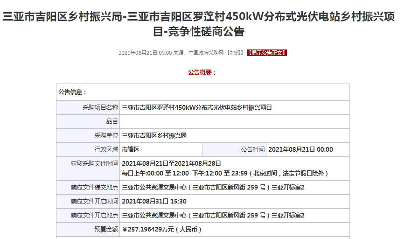Click the project name value in the table
Viewport: 405px width, 239px height.
coord(196,107)
